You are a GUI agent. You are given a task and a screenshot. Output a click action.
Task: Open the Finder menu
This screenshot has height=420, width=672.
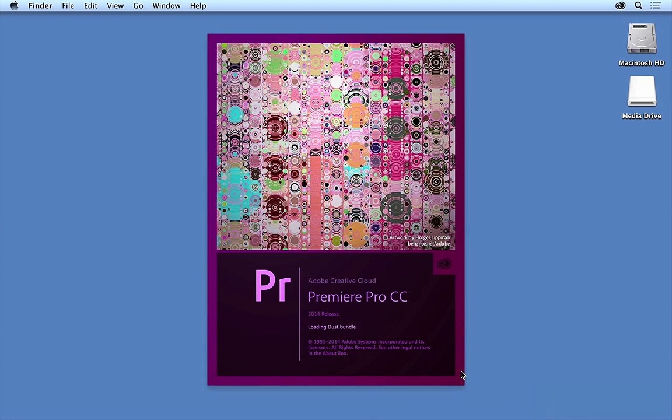[40, 6]
